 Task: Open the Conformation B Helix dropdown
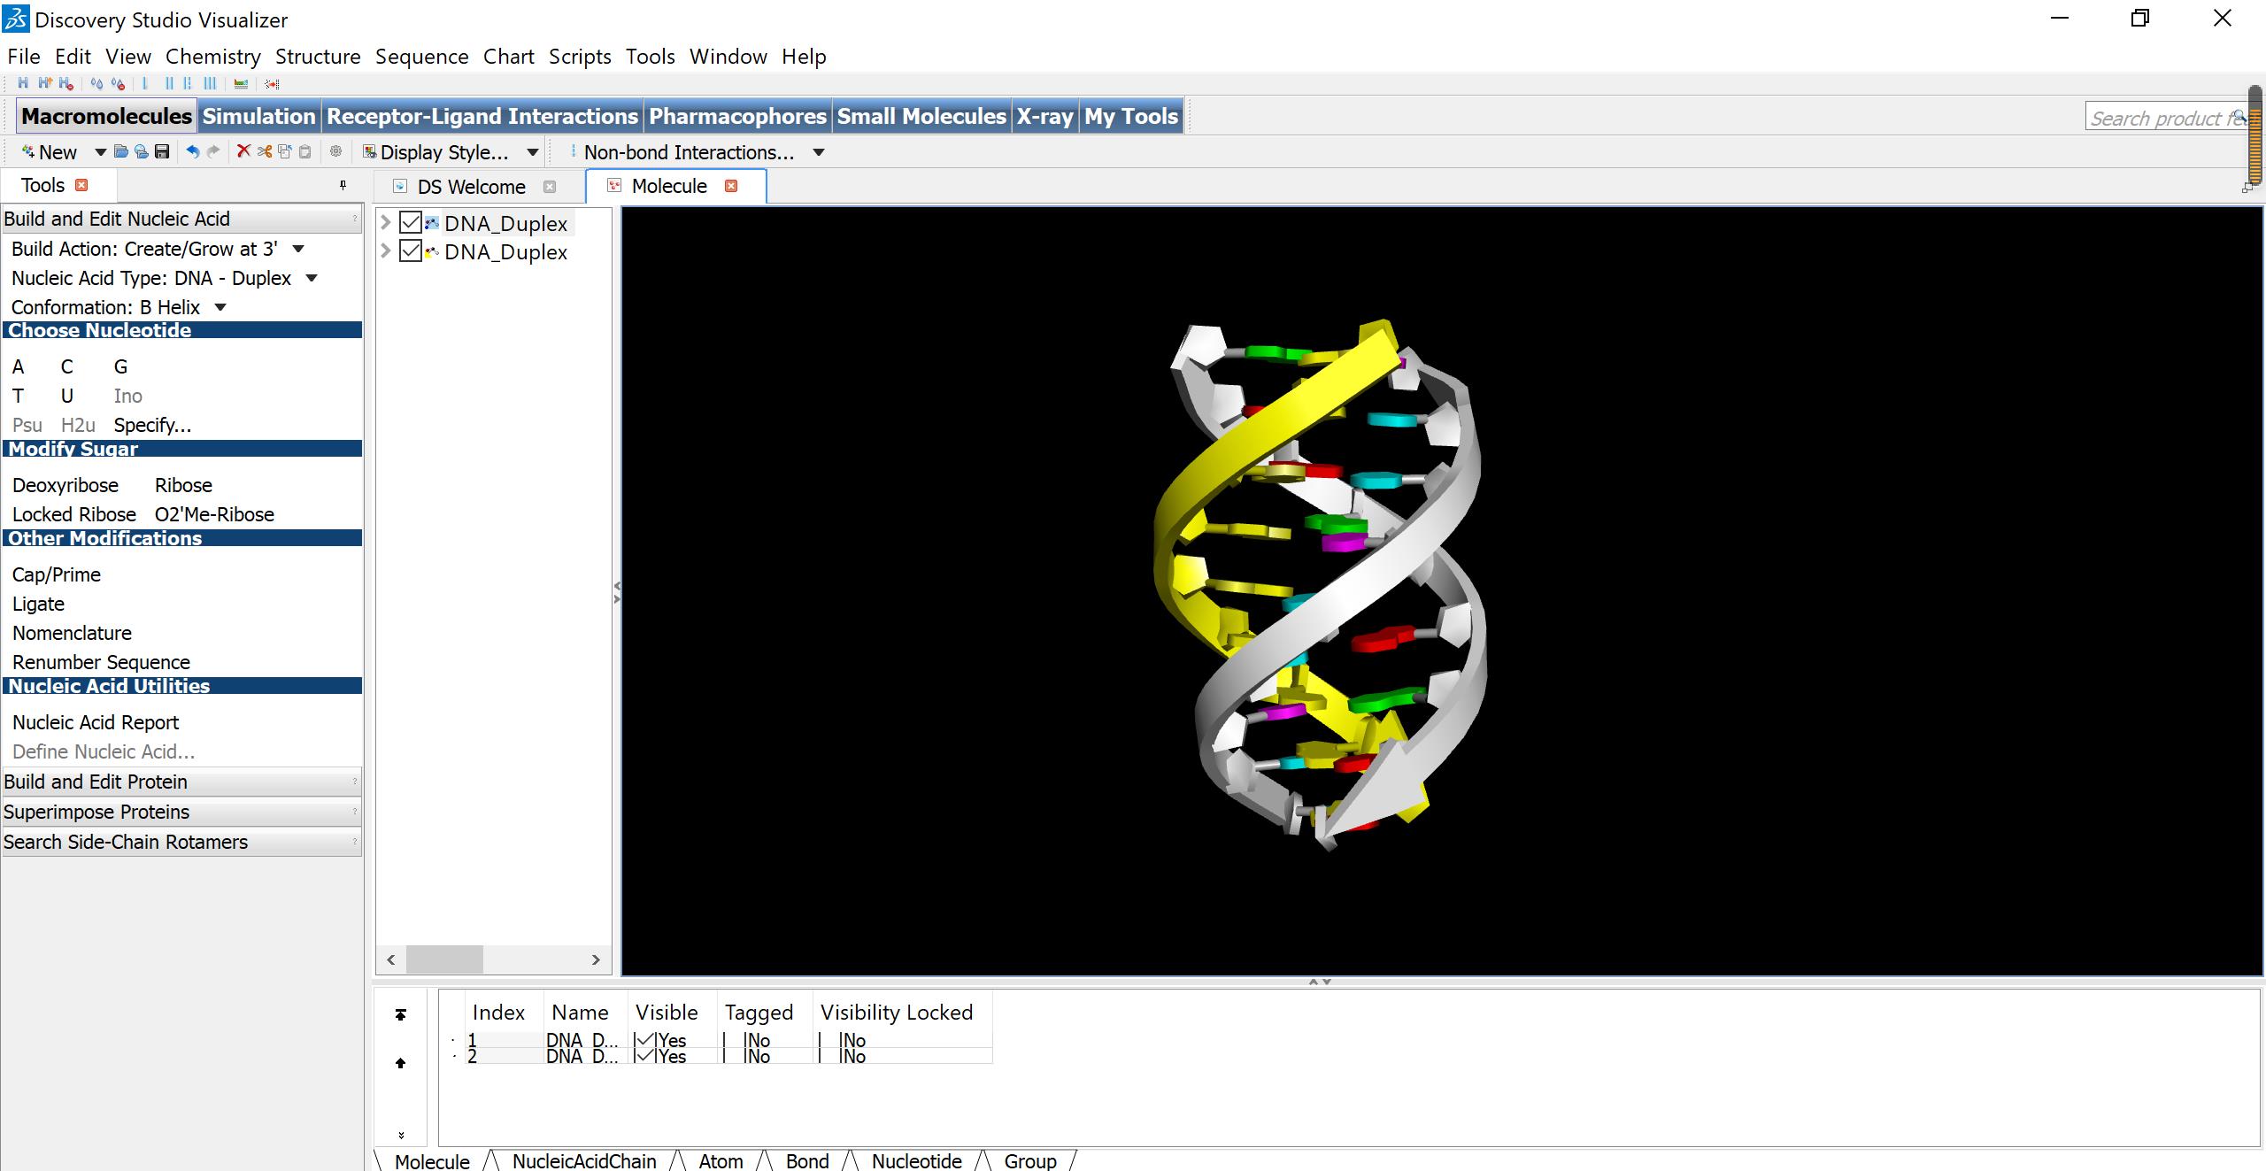[220, 307]
